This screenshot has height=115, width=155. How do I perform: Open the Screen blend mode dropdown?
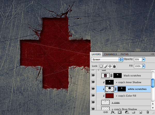107,60
